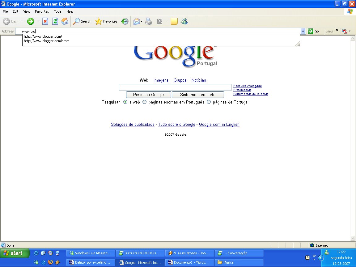Expand the Links toolbar chevron
356x267 pixels.
click(x=337, y=30)
